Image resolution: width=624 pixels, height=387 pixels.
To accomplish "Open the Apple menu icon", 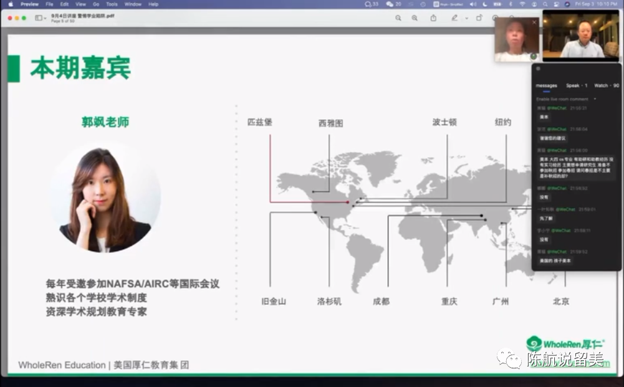I will pyautogui.click(x=10, y=4).
